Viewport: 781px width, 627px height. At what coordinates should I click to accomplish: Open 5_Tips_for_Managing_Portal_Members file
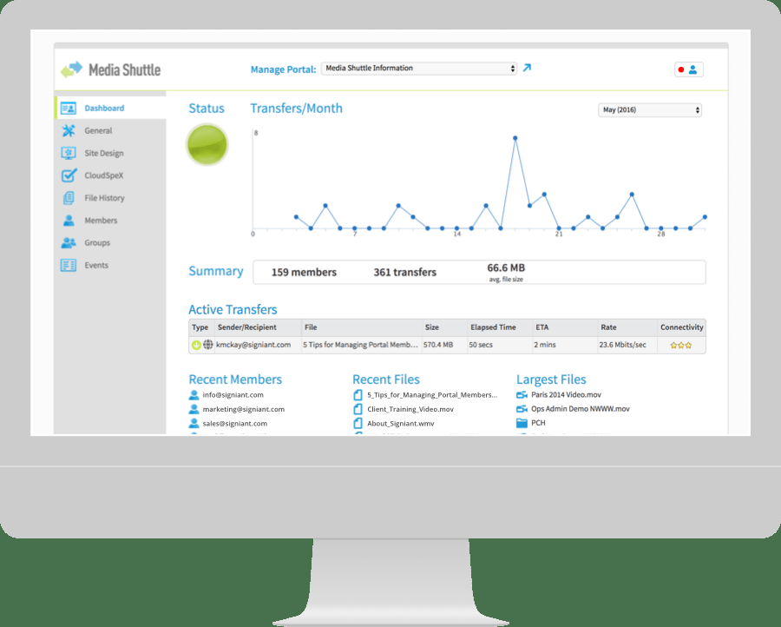pyautogui.click(x=432, y=395)
